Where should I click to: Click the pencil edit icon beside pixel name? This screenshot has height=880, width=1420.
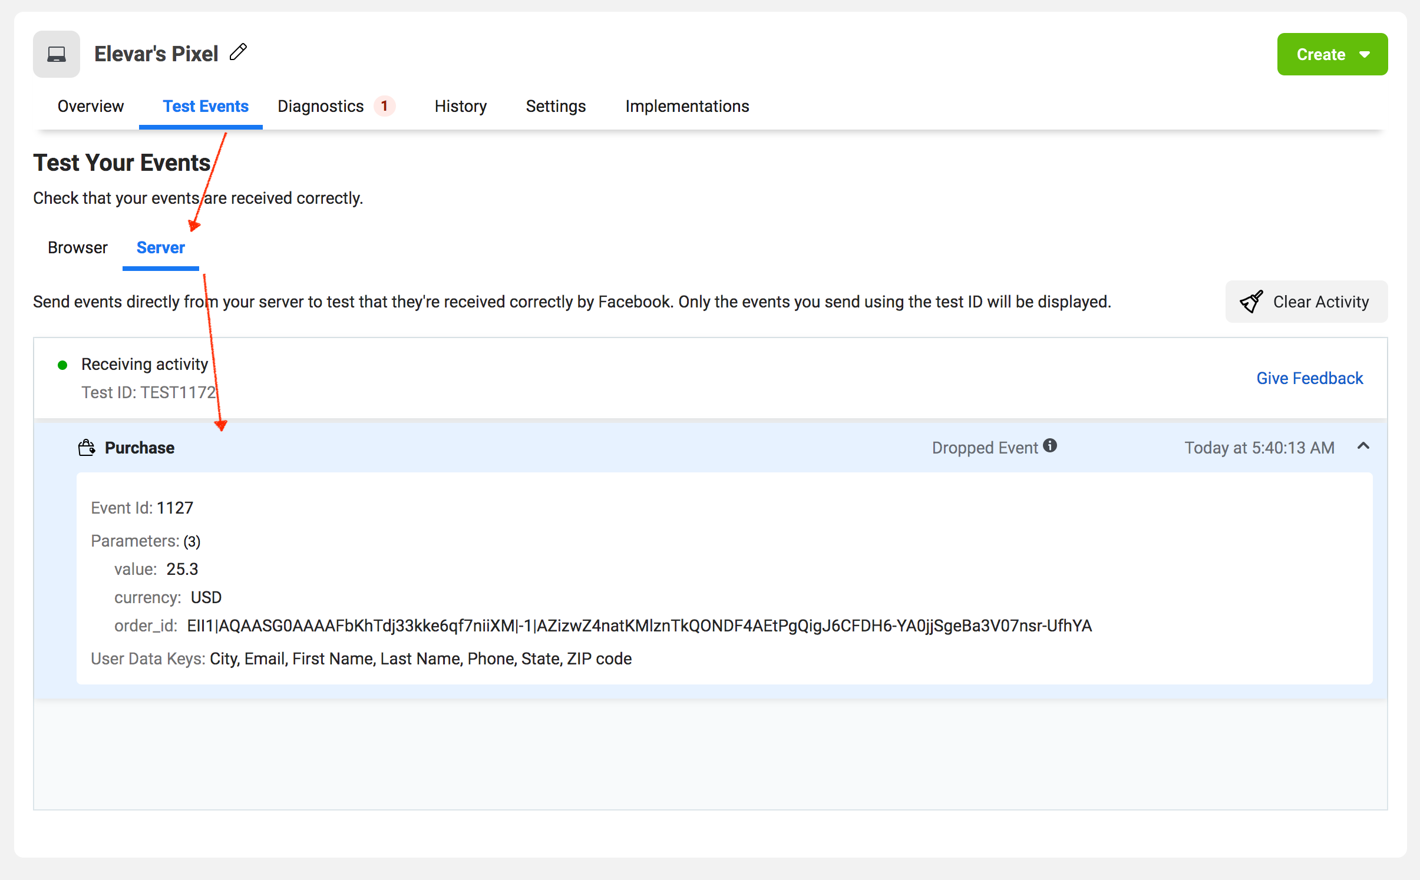pos(238,52)
